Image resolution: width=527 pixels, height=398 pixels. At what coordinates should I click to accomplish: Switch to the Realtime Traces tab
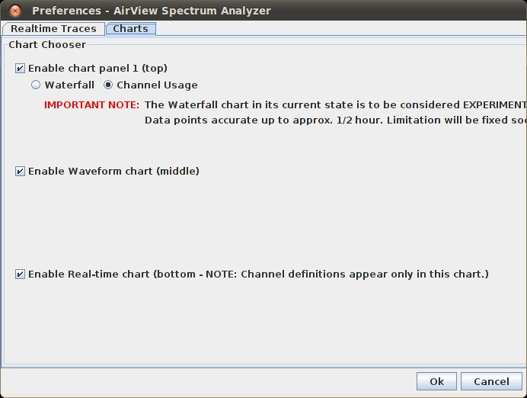(53, 29)
